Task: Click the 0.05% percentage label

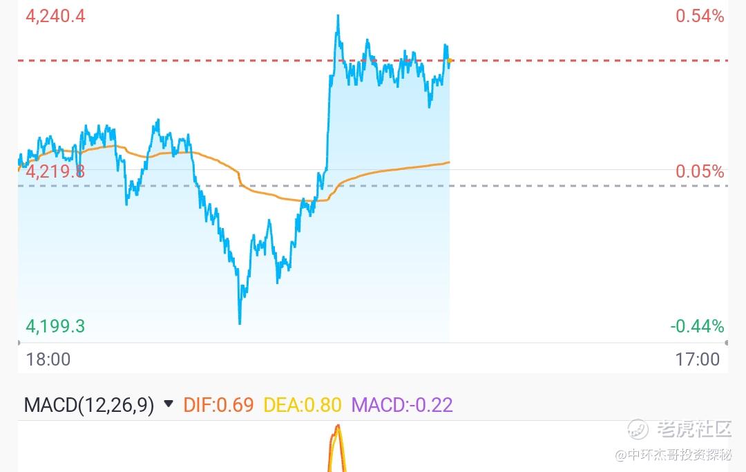Action: (x=700, y=171)
